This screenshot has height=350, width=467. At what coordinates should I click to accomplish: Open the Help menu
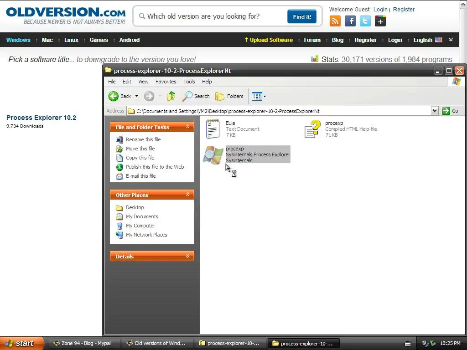click(x=207, y=82)
